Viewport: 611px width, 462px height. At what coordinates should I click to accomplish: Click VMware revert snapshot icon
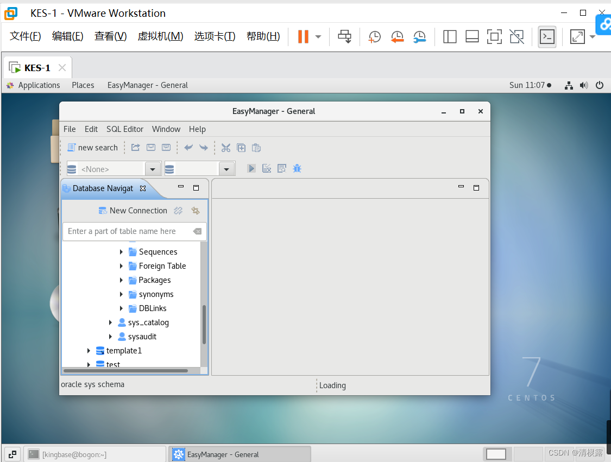coord(397,36)
